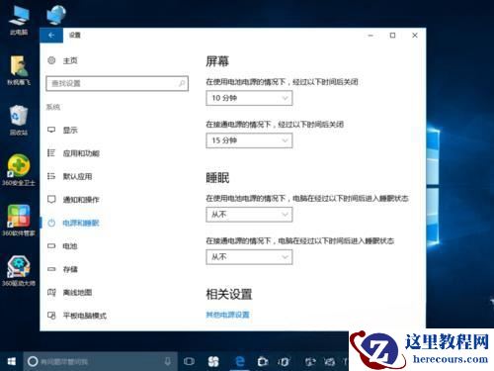The image size is (494, 371).
Task: Open the Windows Start menu
Action: 12,361
